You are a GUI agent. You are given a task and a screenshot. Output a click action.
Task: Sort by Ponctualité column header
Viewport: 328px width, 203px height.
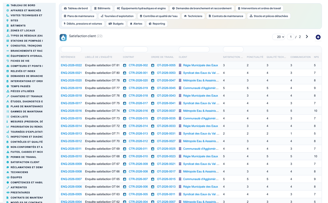coord(255,57)
